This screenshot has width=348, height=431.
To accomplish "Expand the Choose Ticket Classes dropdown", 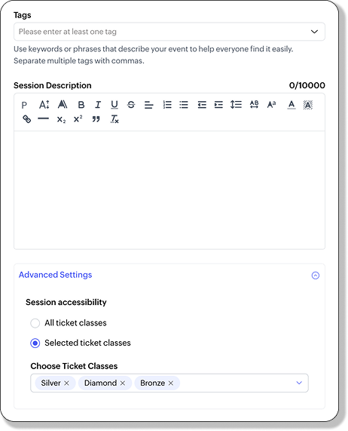I will 299,383.
